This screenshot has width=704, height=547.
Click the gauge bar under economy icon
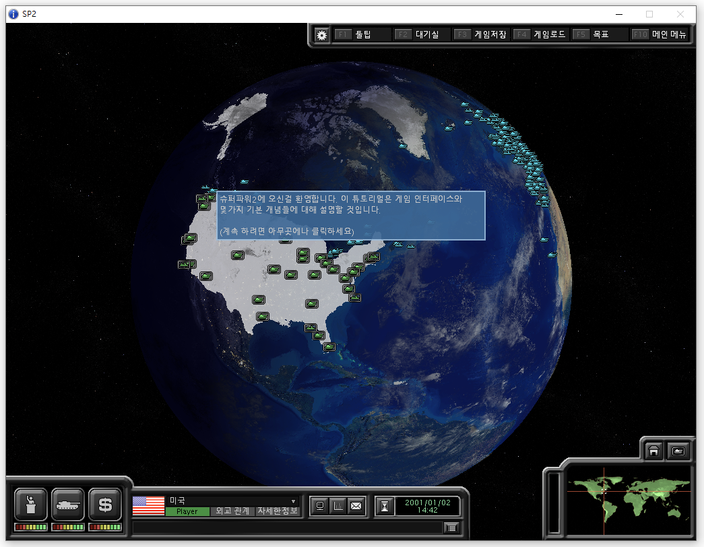pos(105,527)
